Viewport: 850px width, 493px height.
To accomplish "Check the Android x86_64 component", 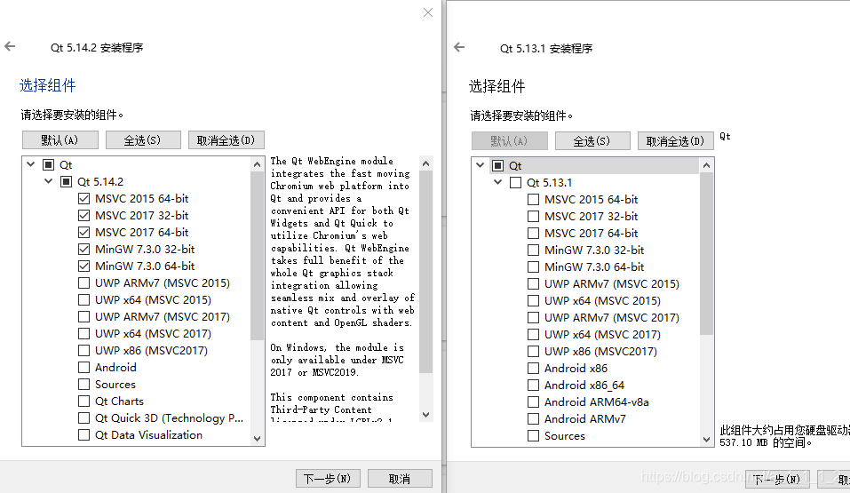I will [533, 385].
